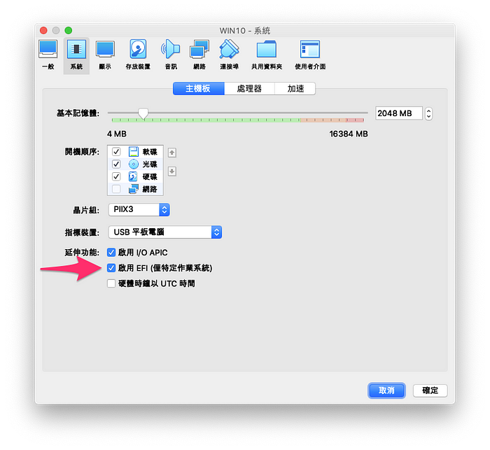490x450 pixels.
Task: Open the 指標裝置 USB 平板電腦 dropdown
Action: pyautogui.click(x=165, y=232)
